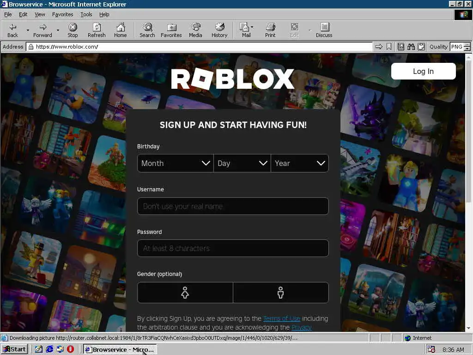Print the current page
This screenshot has height=355, width=473.
270,30
